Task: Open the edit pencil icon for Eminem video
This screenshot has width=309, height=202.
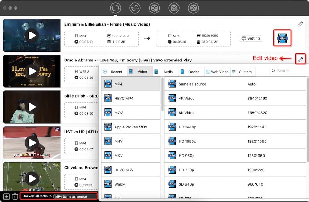Action: point(300,23)
